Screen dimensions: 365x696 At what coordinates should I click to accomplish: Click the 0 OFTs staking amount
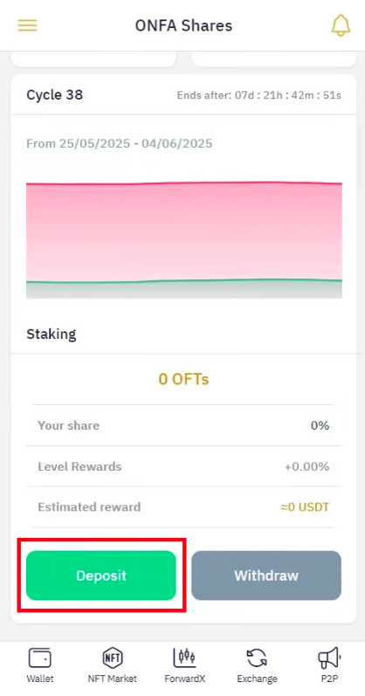point(184,379)
